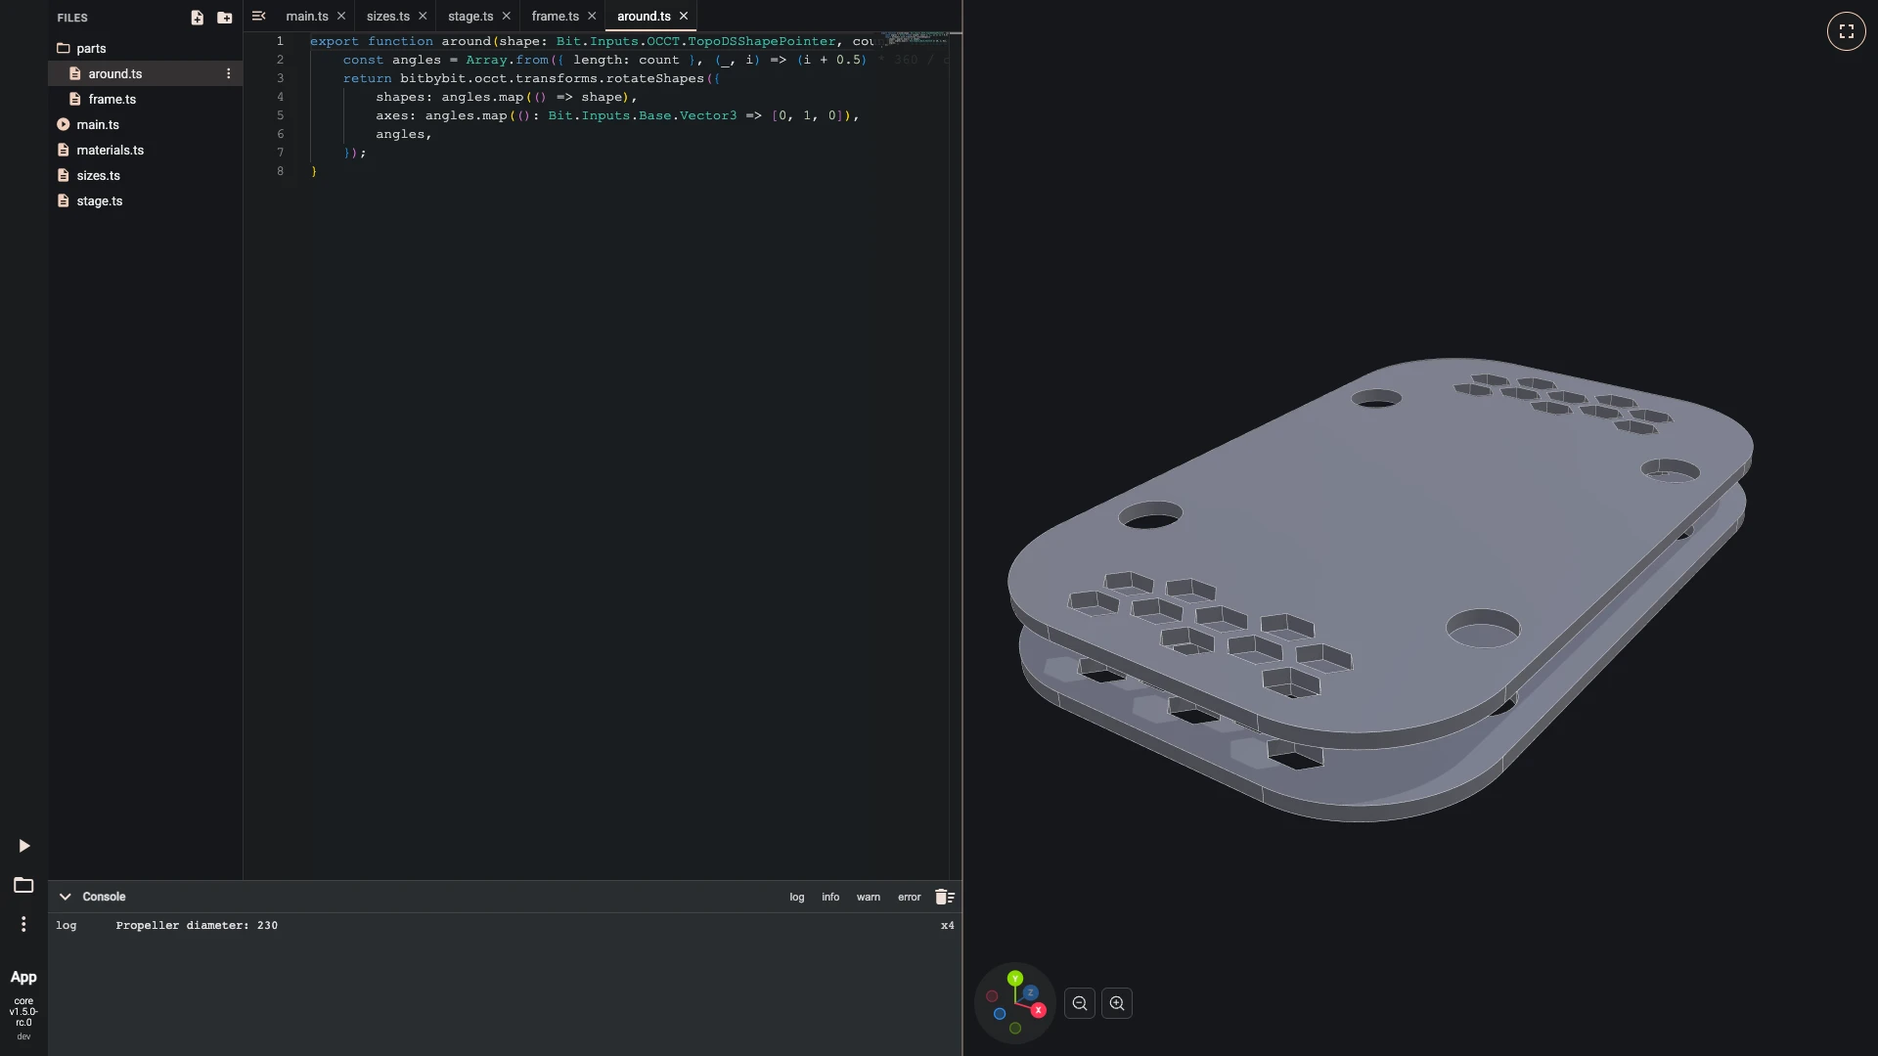Collapse the file sidebar toggle icon

[258, 16]
